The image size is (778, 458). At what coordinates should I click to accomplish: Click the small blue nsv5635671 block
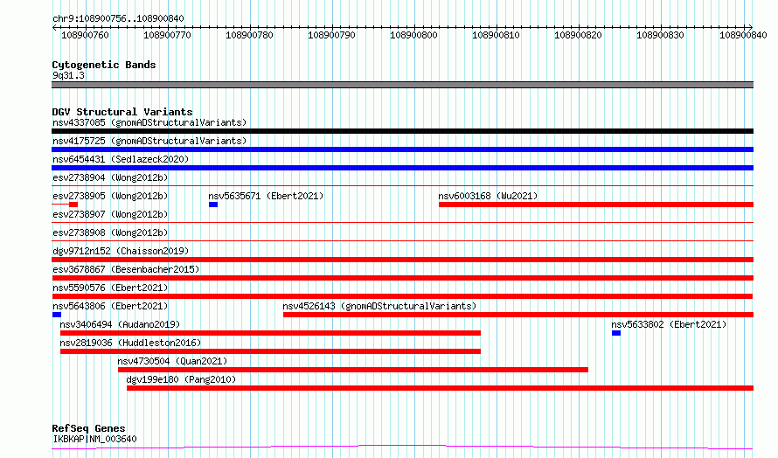point(213,205)
